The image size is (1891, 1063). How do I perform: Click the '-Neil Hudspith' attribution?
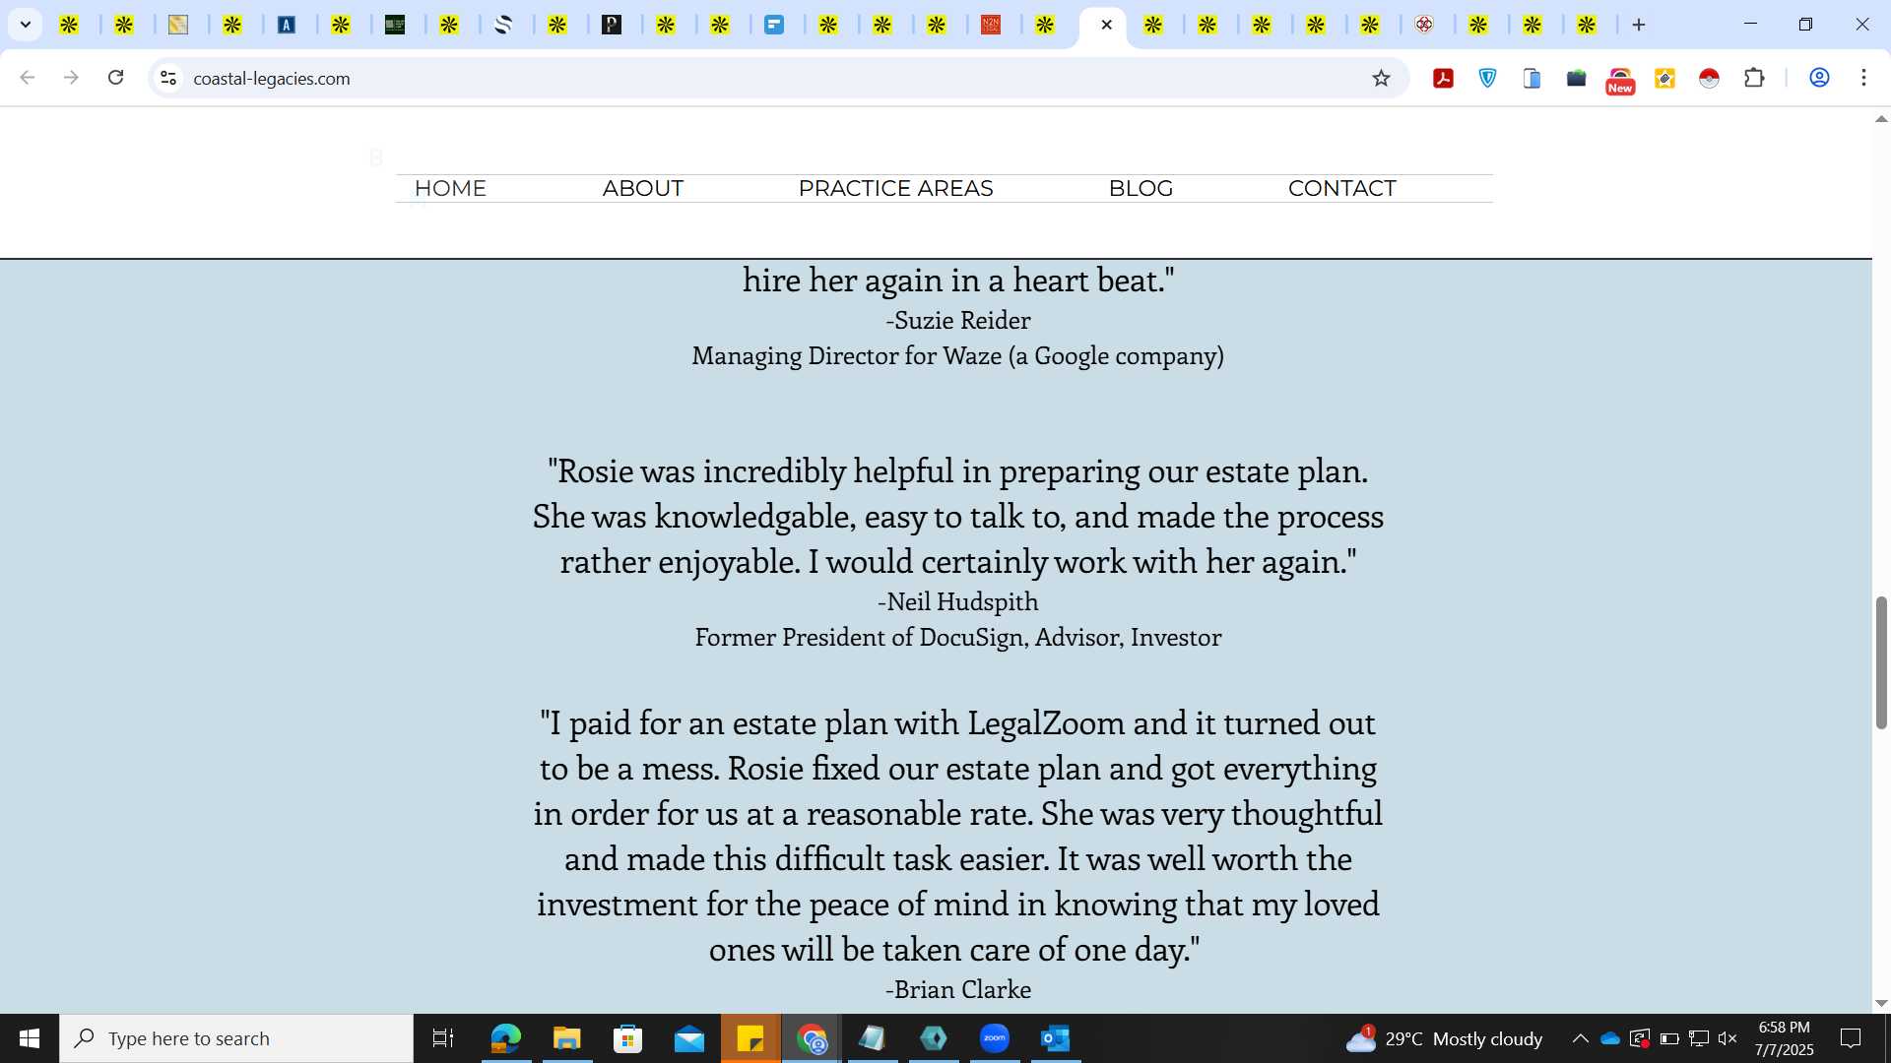[958, 601]
